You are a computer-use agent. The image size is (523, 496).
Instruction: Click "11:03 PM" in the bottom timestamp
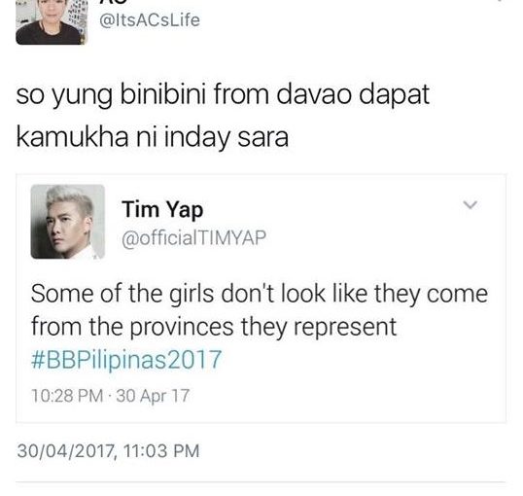pyautogui.click(x=161, y=451)
